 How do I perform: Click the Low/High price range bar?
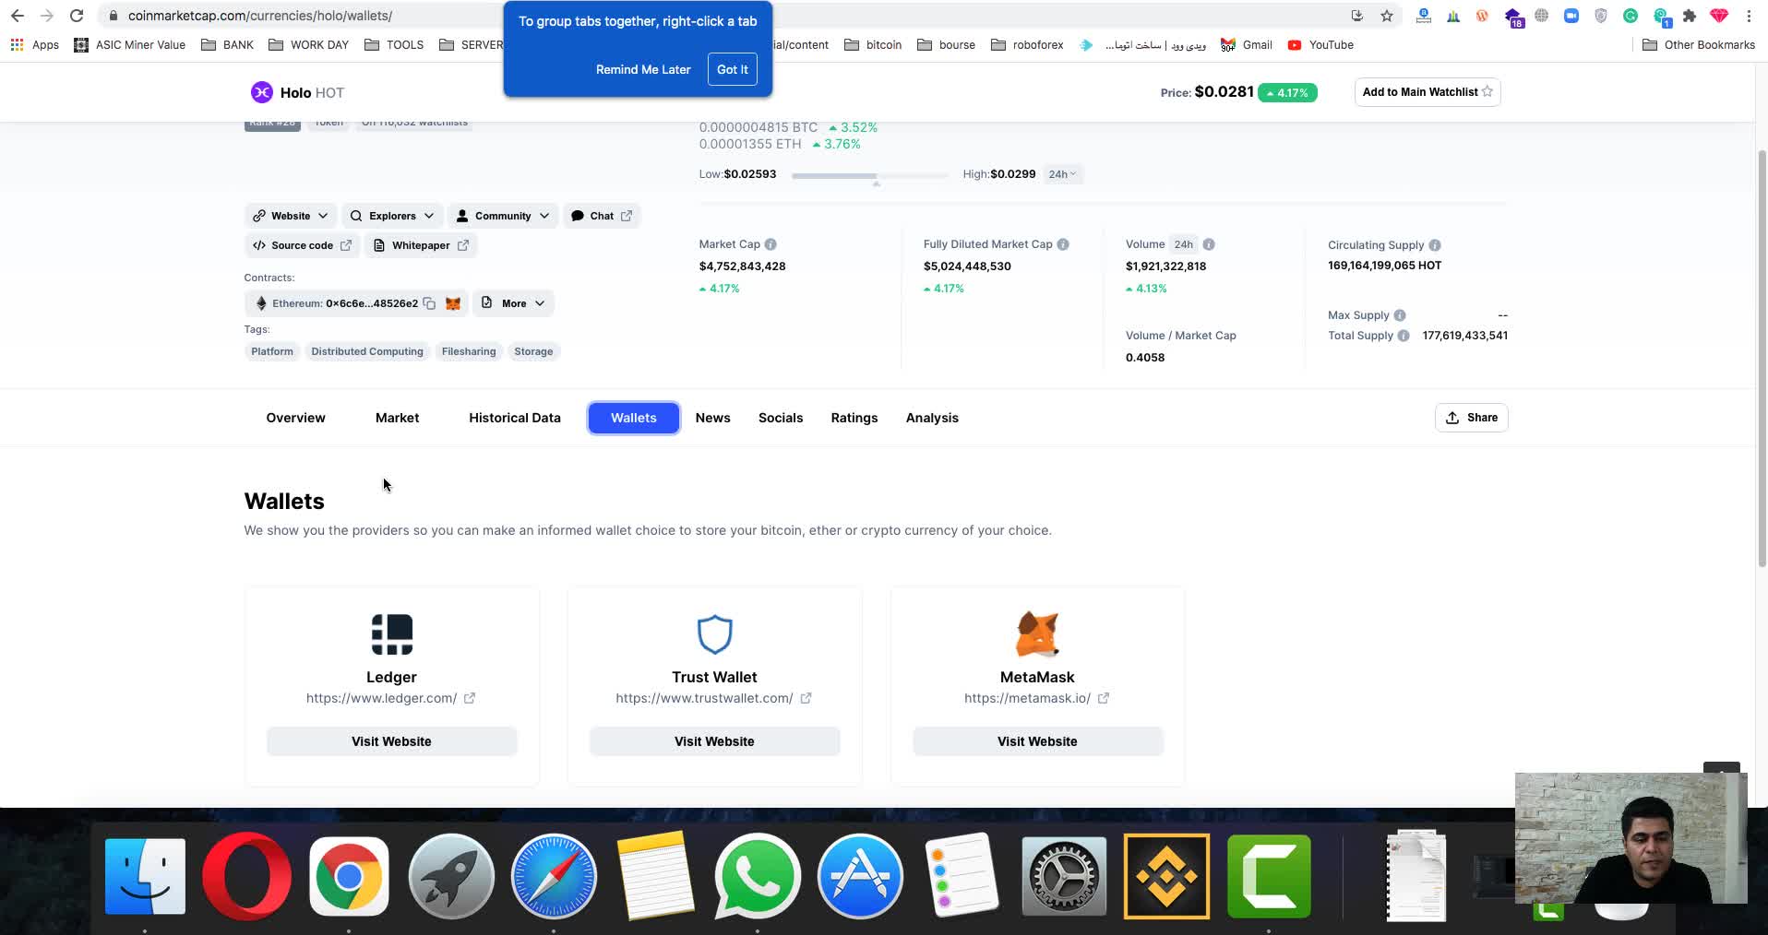click(869, 175)
